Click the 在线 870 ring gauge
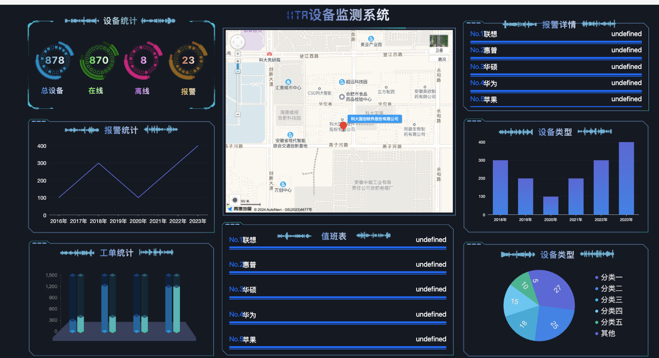The height and width of the screenshot is (358, 659). 99,60
